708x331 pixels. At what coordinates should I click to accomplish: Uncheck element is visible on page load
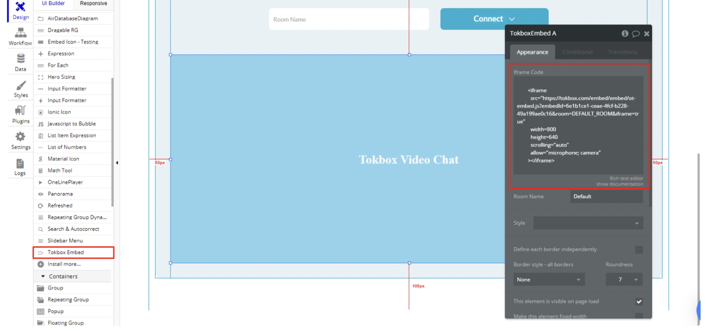point(639,301)
